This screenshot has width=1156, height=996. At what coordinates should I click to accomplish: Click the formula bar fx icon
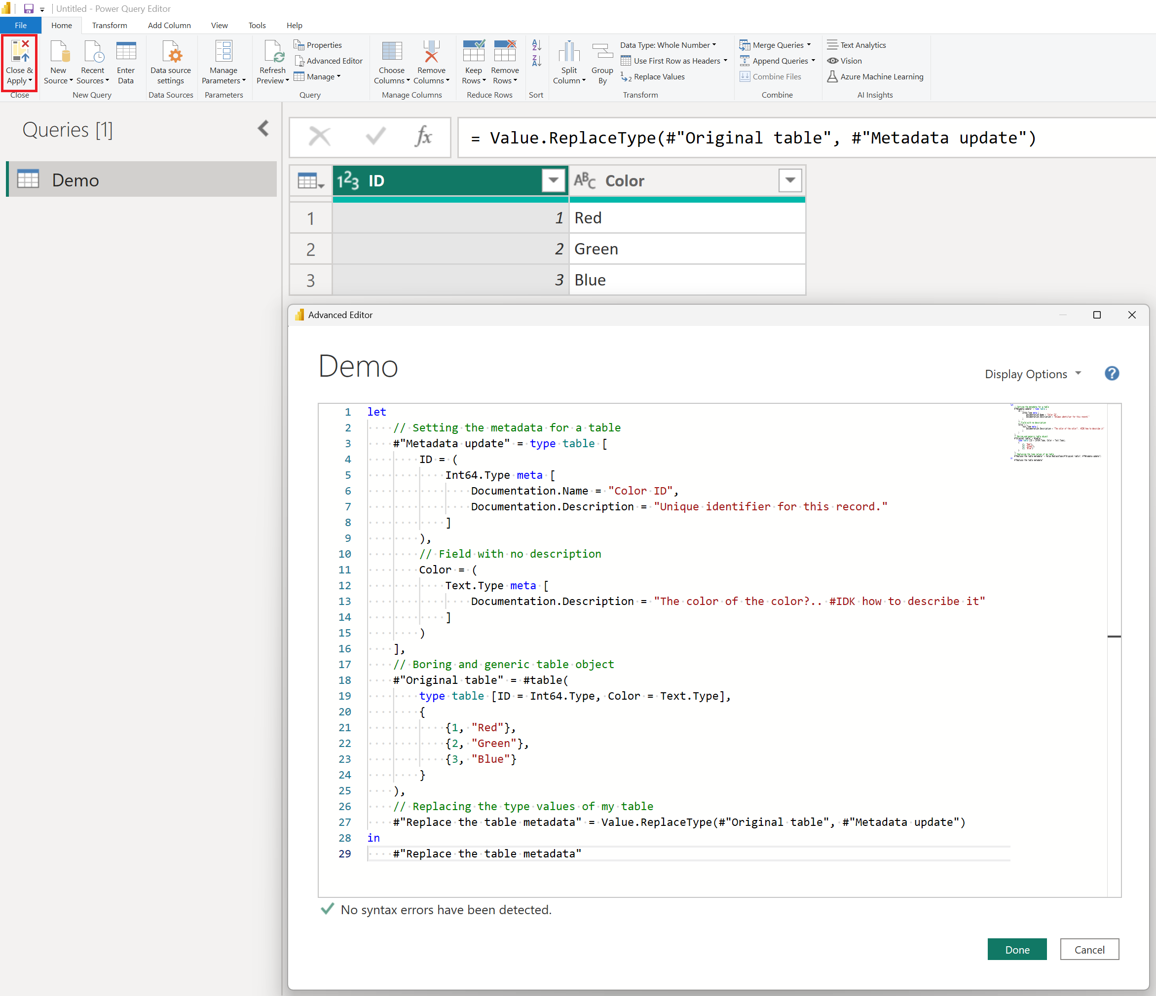point(423,136)
